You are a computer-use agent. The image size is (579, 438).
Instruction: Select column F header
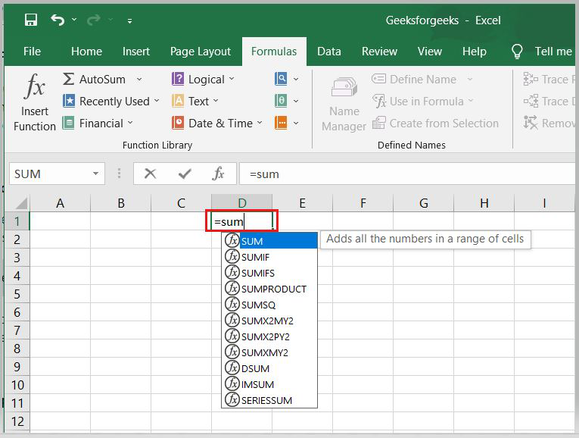(x=363, y=203)
